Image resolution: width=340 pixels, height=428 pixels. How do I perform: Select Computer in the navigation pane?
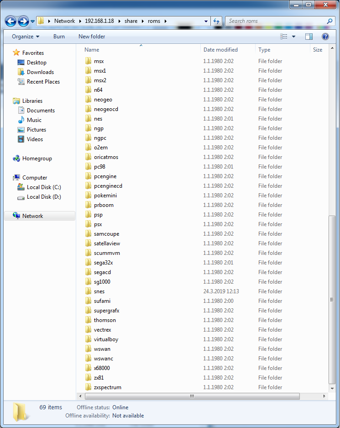point(35,177)
